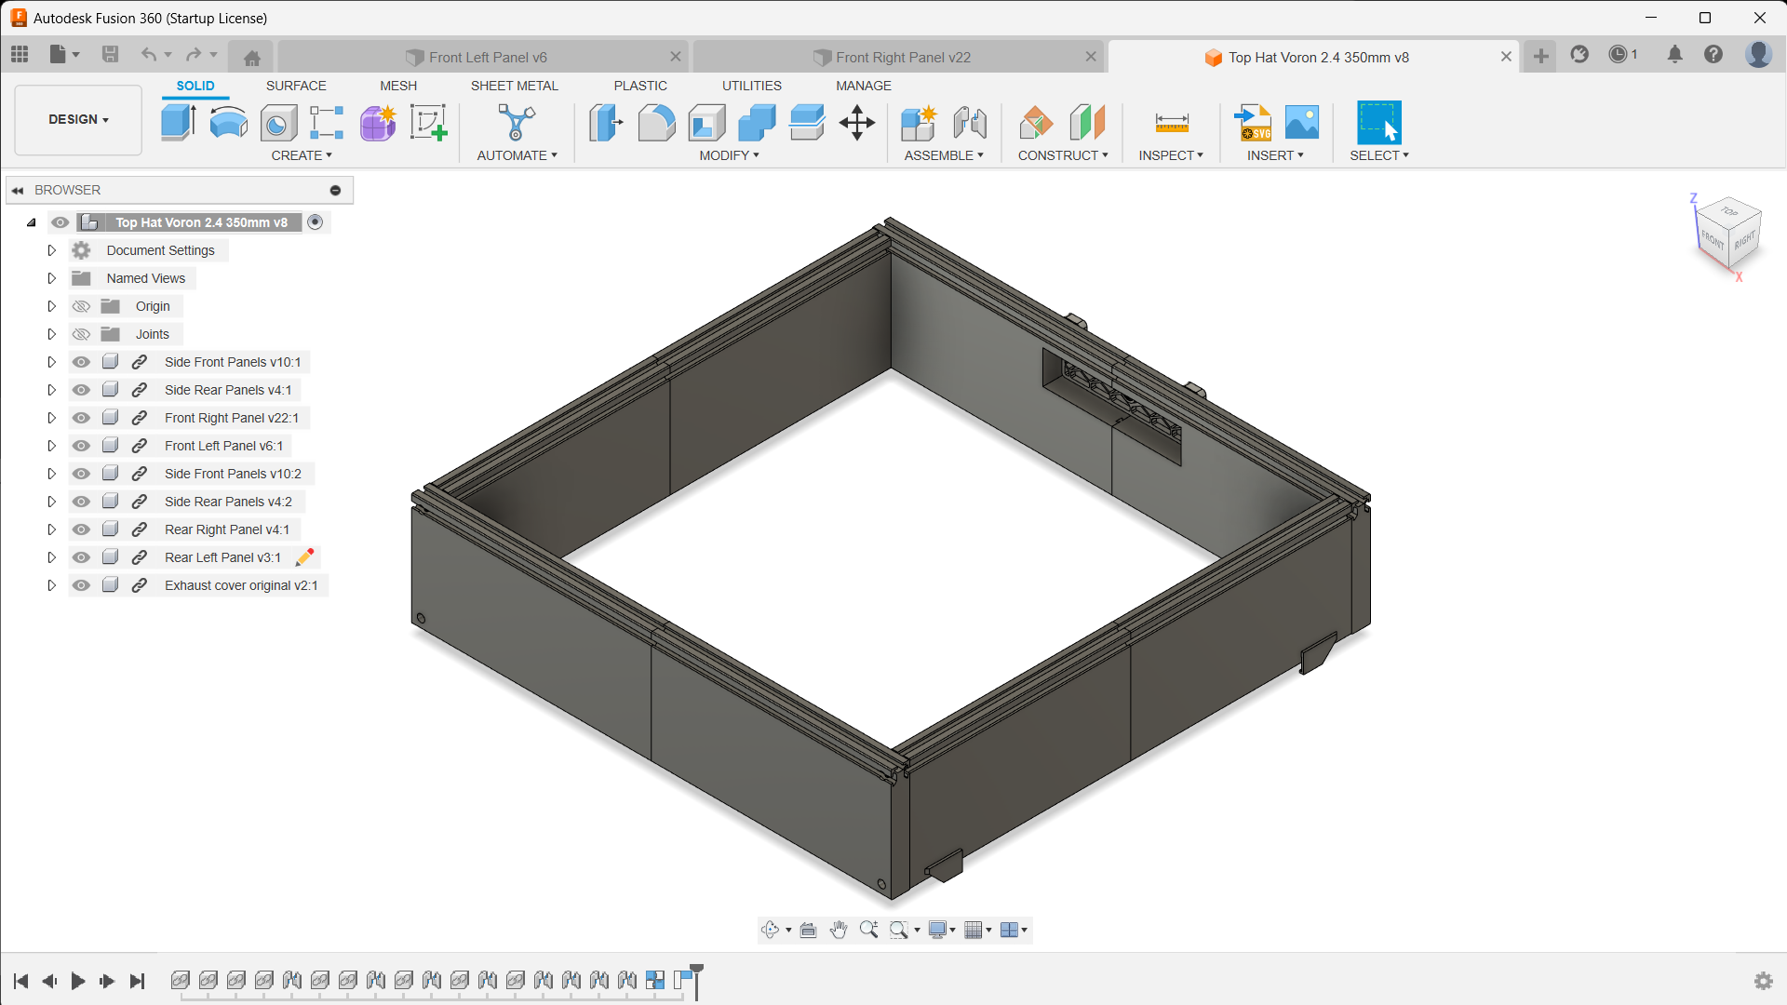Screen dimensions: 1787x1005
Task: Activate the Press Pull tool
Action: (x=606, y=122)
